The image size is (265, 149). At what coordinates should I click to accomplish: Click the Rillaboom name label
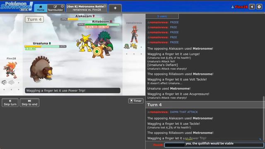(101, 22)
